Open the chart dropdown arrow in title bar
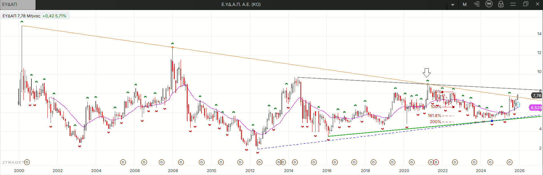 point(453,5)
